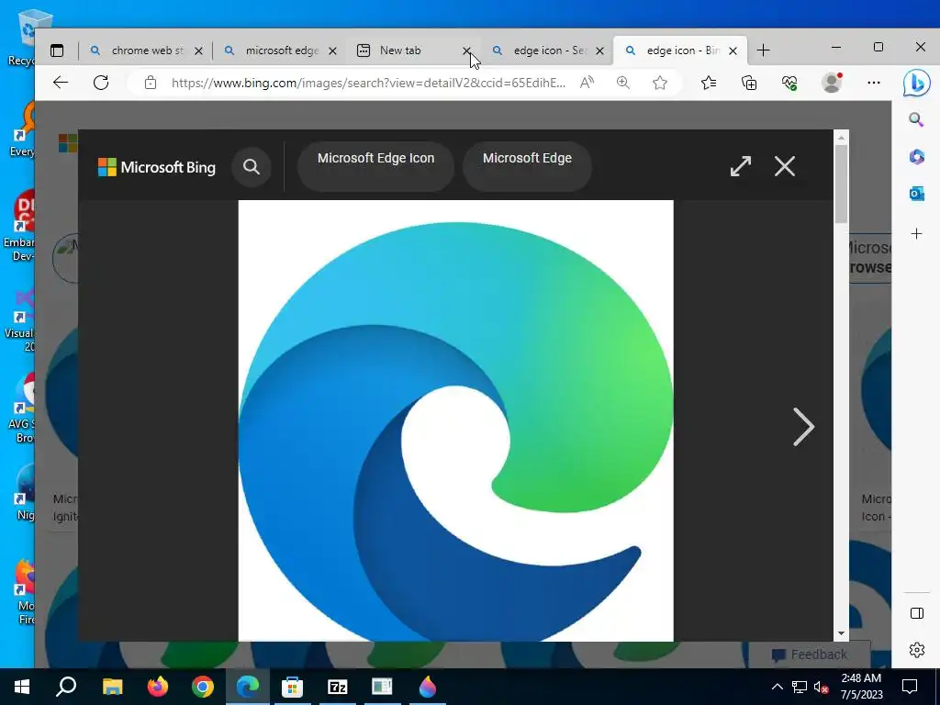Viewport: 940px width, 705px height.
Task: Go to the next image arrow
Action: click(803, 427)
